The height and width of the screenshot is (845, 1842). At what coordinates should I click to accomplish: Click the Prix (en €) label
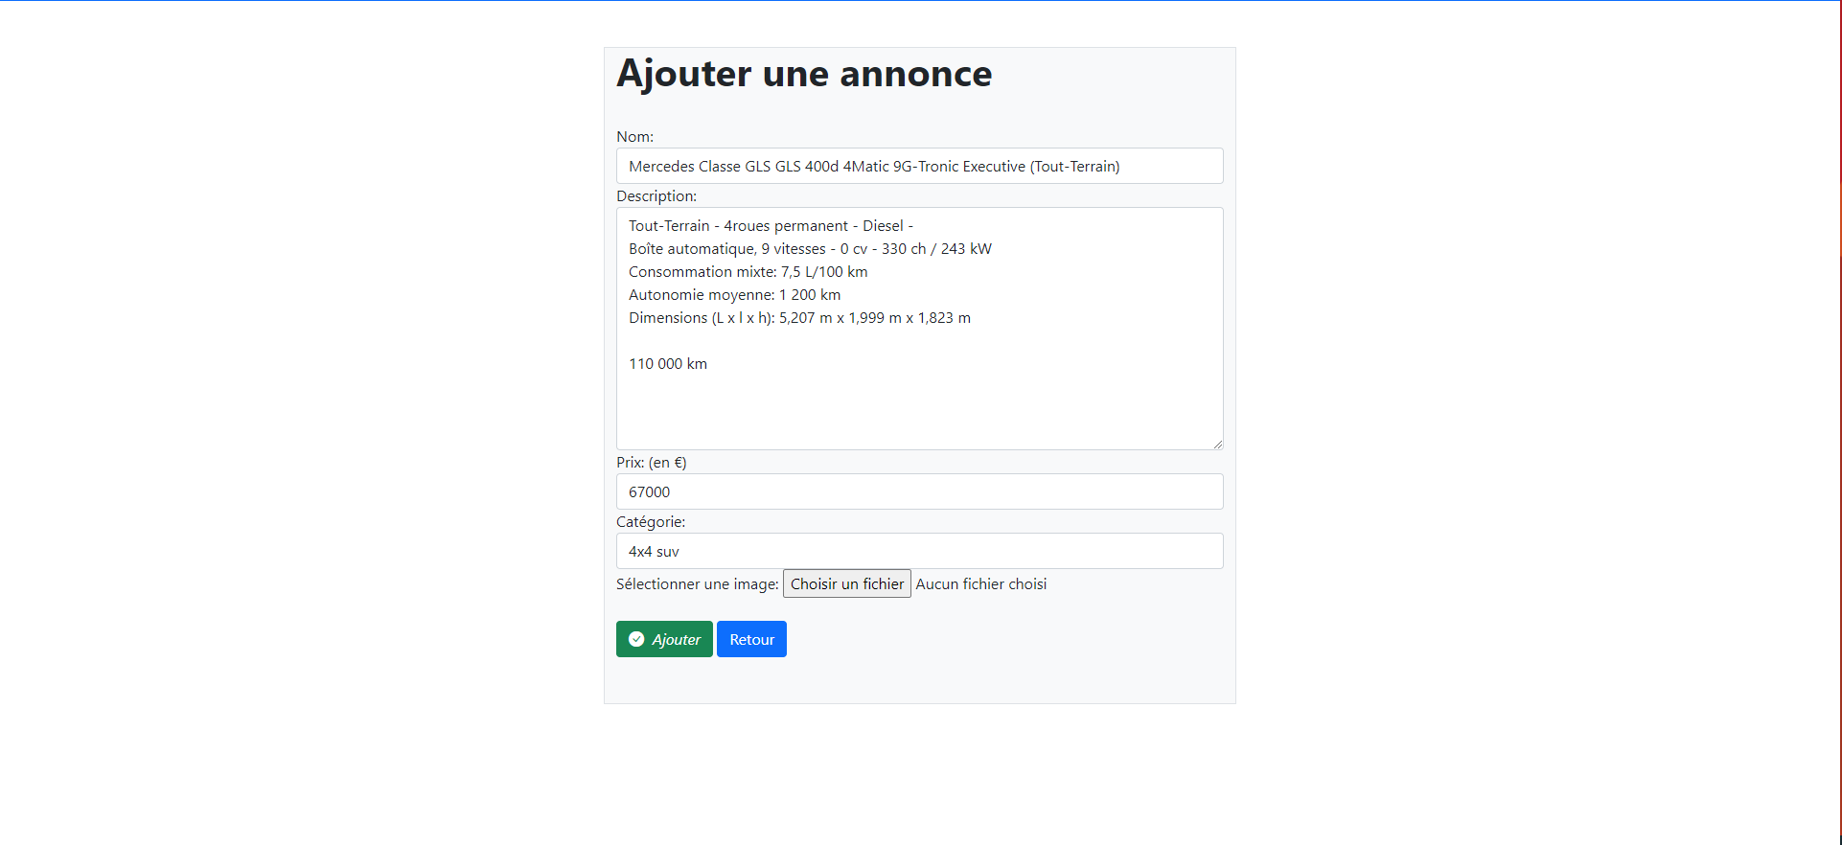[651, 463]
